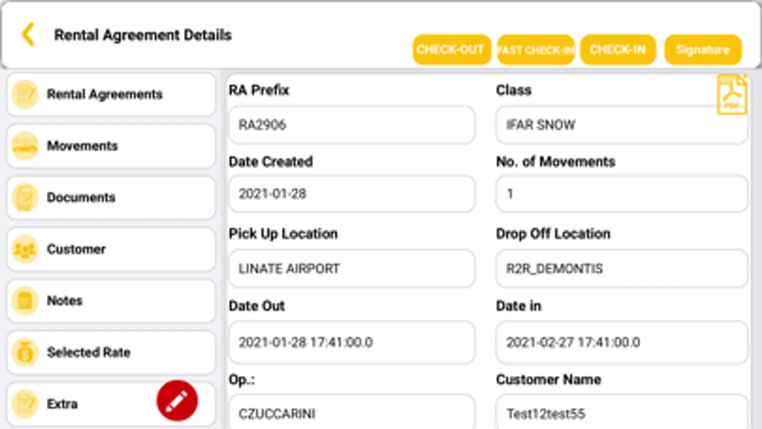Tap the red edit pencil button
Image resolution: width=762 pixels, height=429 pixels.
177,400
